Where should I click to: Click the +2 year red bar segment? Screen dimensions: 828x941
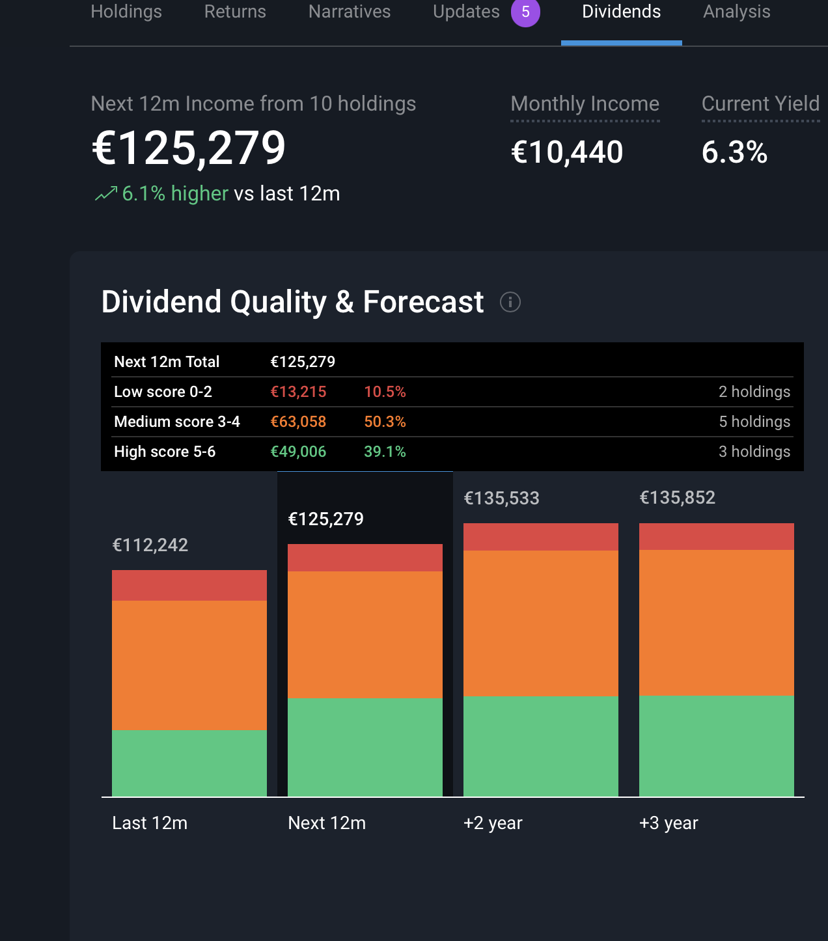[x=541, y=537]
